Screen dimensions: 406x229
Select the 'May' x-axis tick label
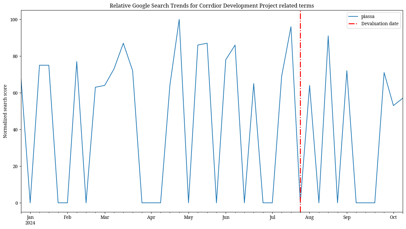point(189,217)
